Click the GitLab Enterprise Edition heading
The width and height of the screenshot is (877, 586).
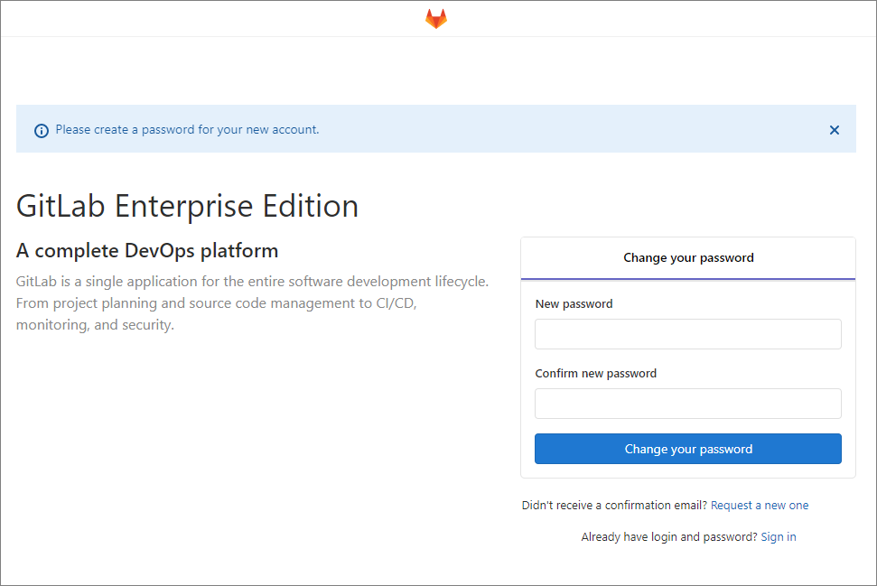[x=187, y=206]
